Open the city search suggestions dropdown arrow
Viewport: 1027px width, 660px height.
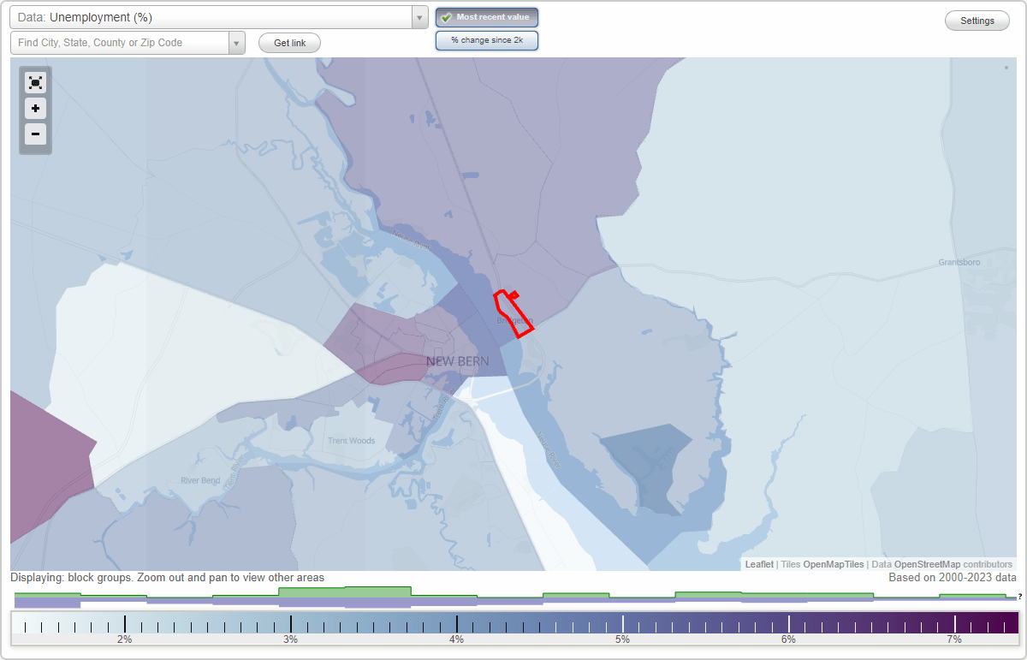coord(237,40)
